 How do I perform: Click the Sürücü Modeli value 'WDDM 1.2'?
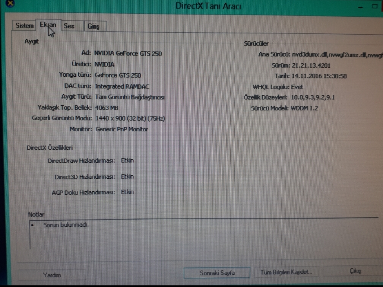[304, 108]
